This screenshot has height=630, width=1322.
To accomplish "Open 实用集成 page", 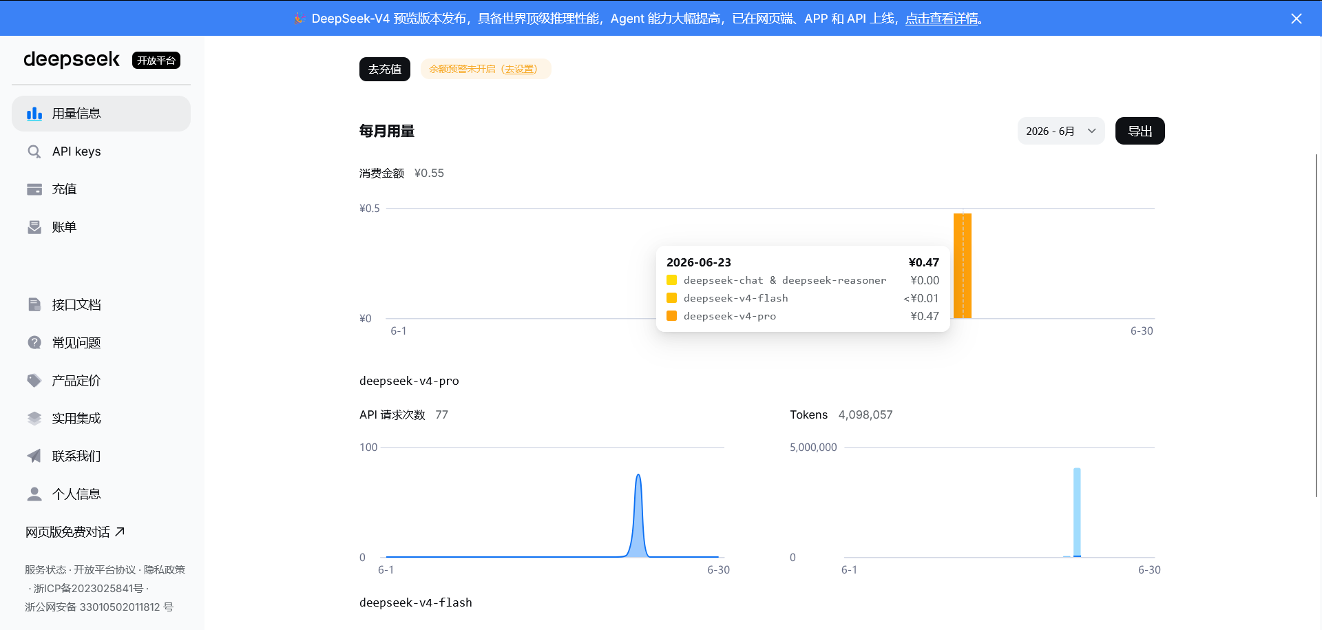I will coord(101,418).
